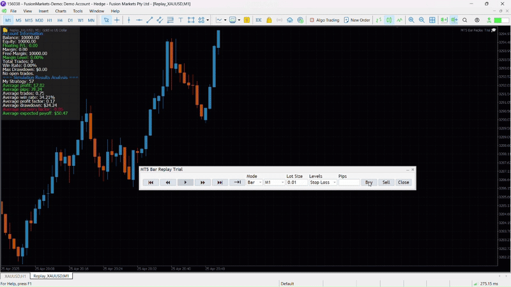Toggle chart shift icon

pyautogui.click(x=454, y=20)
